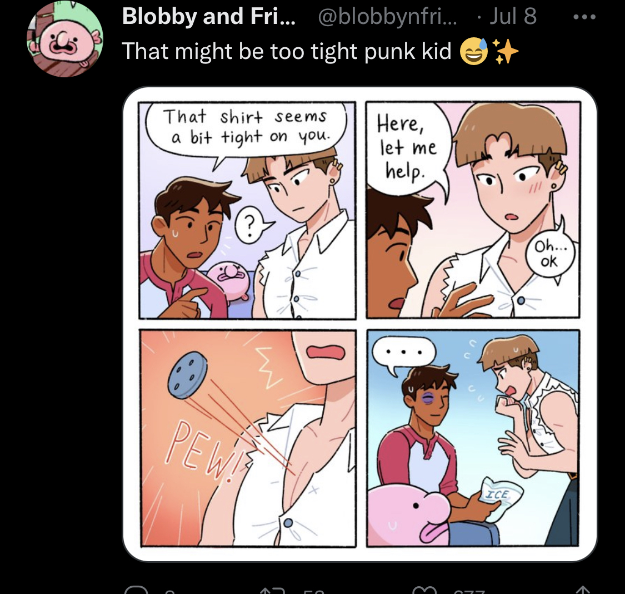Open the Blobby blobfish profile avatar
The image size is (625, 594).
(x=65, y=39)
